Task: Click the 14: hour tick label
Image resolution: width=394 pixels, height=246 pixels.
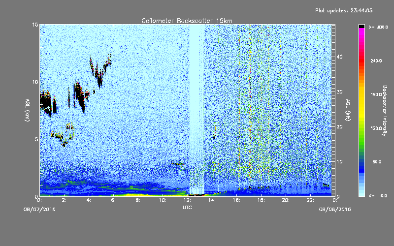Action: click(212, 200)
